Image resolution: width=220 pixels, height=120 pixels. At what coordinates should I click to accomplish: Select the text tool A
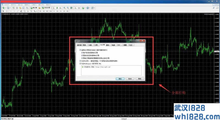tap(28, 11)
